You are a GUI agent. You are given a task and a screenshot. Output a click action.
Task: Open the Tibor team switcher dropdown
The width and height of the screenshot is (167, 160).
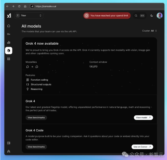coord(29,16)
